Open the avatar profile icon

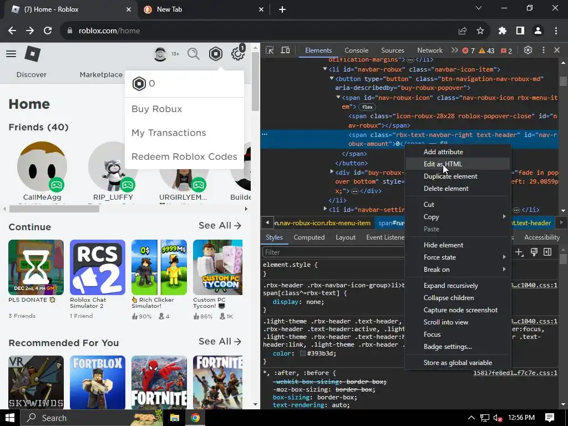160,54
